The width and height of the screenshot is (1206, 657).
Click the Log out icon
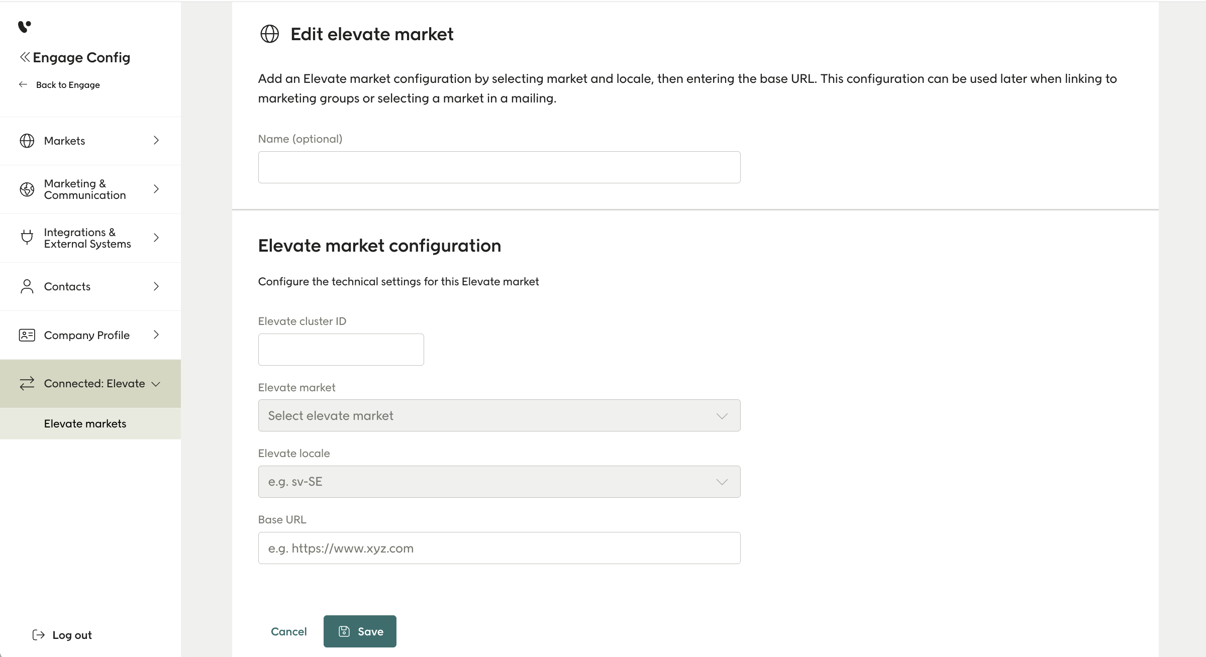pyautogui.click(x=38, y=635)
